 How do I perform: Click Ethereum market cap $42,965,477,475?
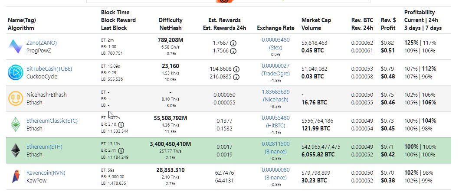tap(321, 146)
